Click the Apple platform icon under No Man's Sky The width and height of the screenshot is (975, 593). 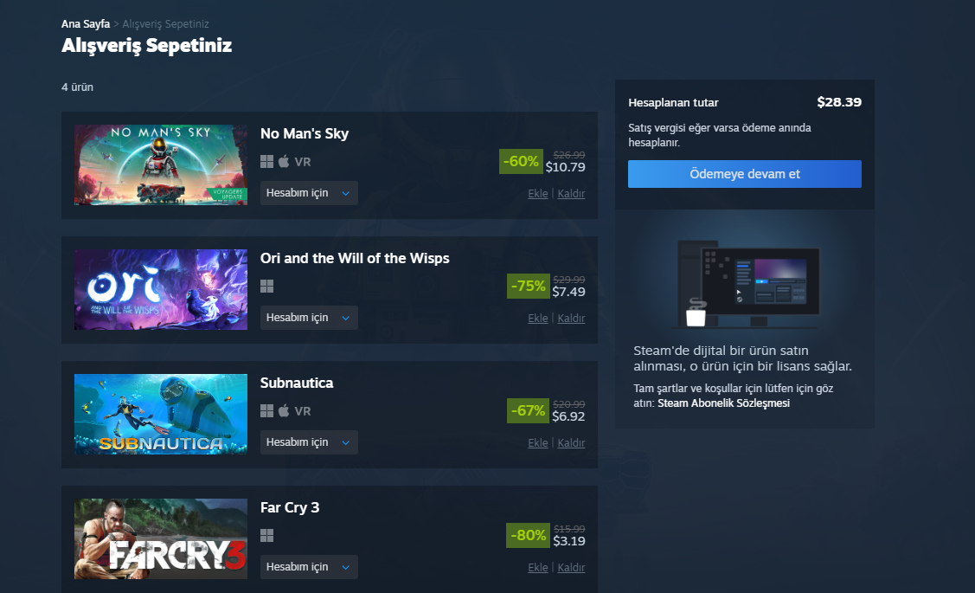284,162
